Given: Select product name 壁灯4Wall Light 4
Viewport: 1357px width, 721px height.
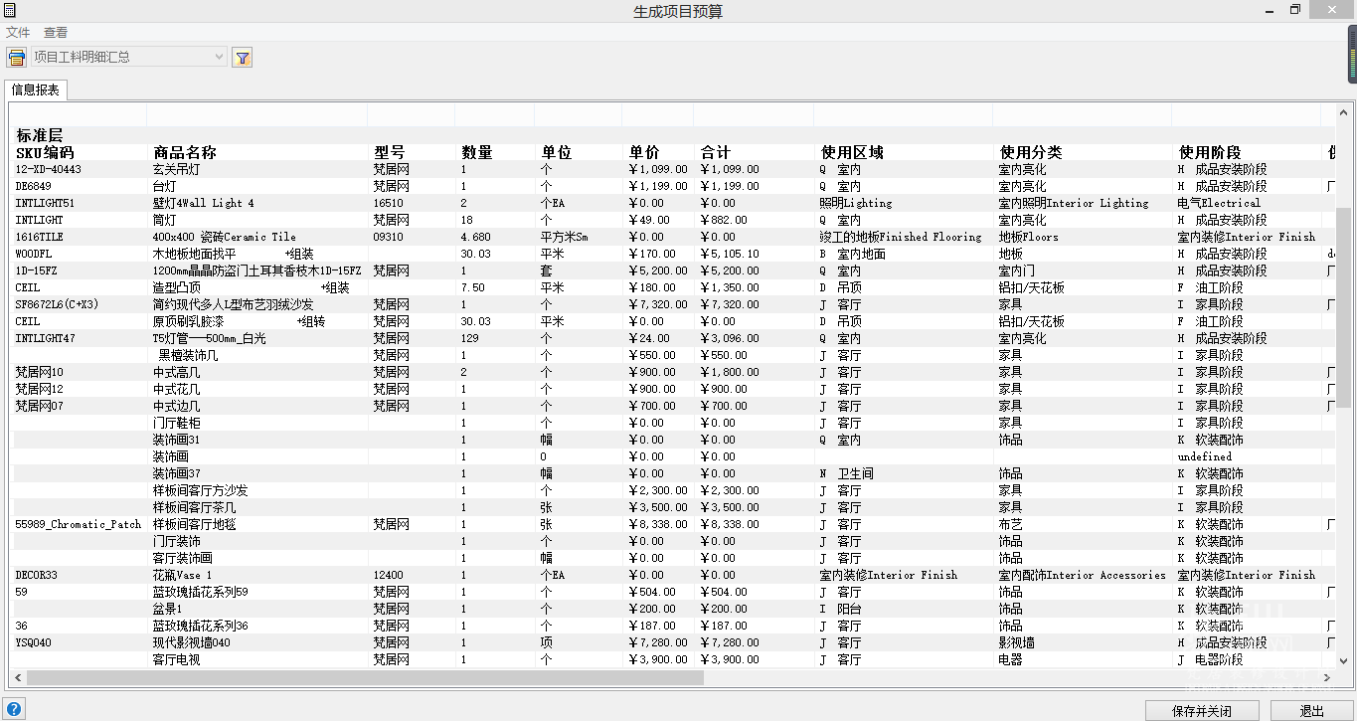Looking at the screenshot, I should 203,203.
